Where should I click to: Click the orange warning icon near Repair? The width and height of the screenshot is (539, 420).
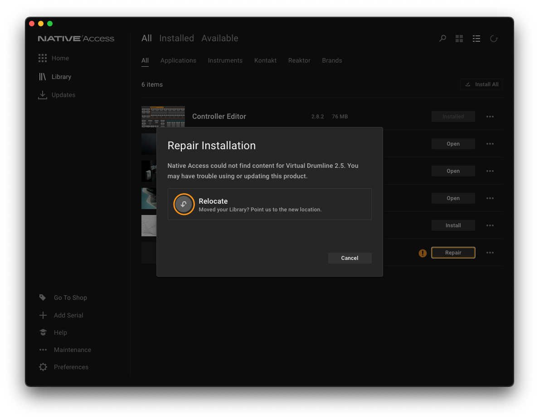[x=423, y=253]
